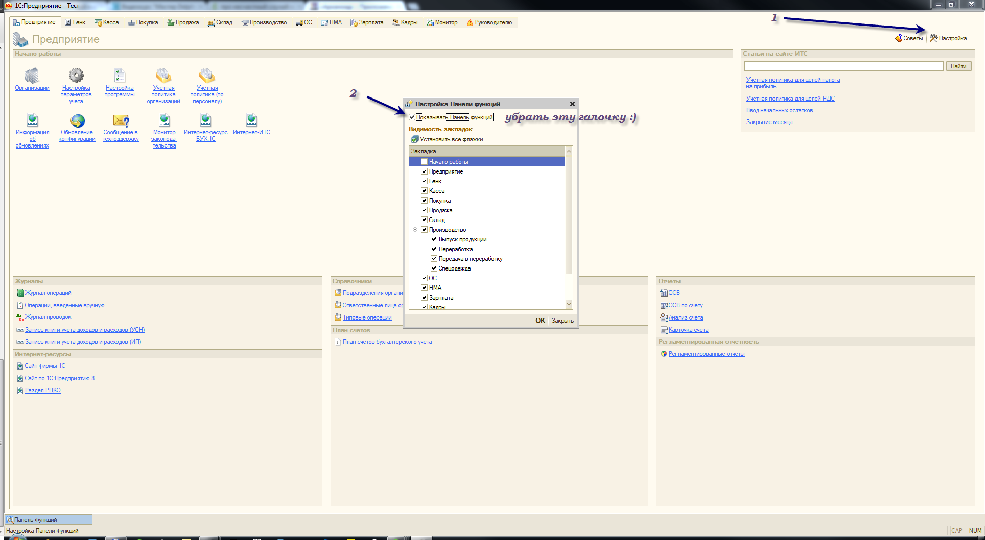This screenshot has width=985, height=540.
Task: Open the Настройка программы checklist icon
Action: pos(120,76)
